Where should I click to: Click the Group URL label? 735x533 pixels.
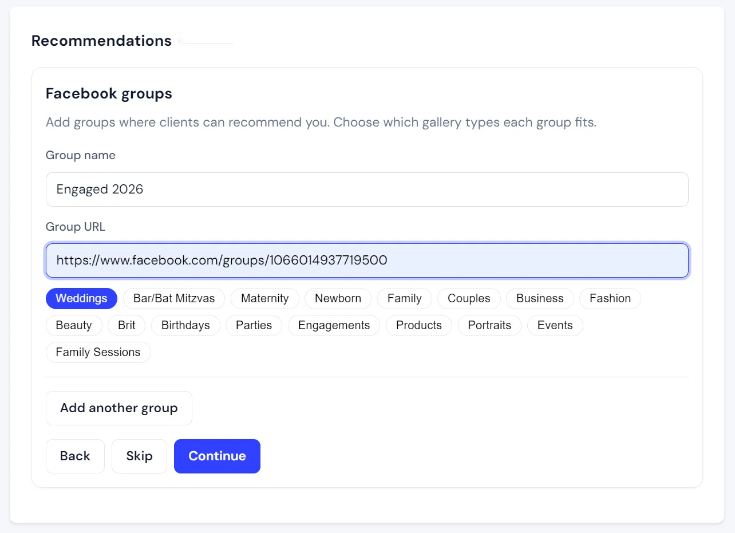[x=76, y=227]
